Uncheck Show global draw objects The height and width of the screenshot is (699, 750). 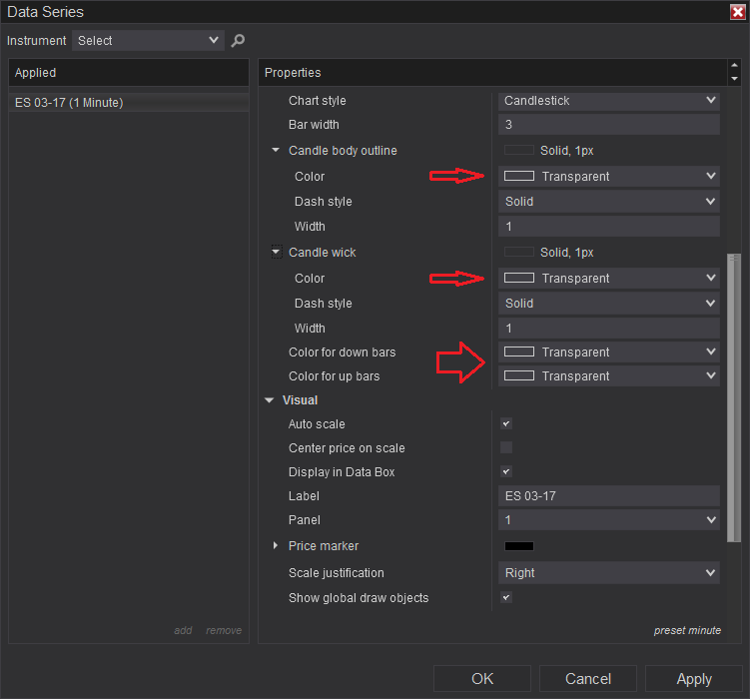point(506,598)
